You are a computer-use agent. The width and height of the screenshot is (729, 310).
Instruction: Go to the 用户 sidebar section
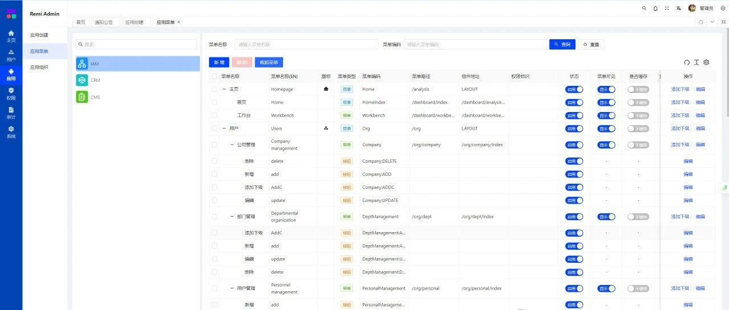click(11, 55)
